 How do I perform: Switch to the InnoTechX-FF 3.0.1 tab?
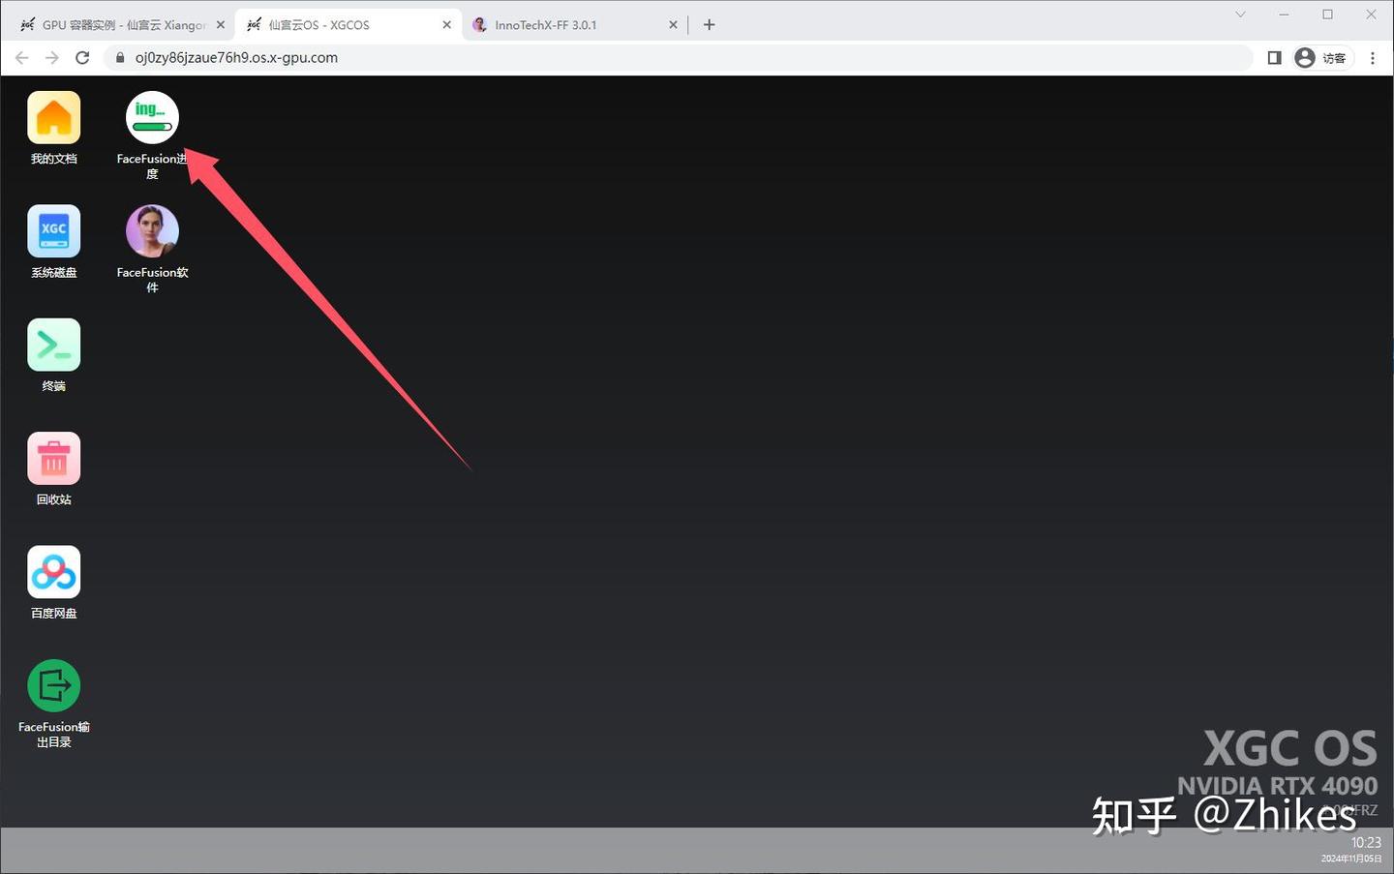click(x=574, y=25)
